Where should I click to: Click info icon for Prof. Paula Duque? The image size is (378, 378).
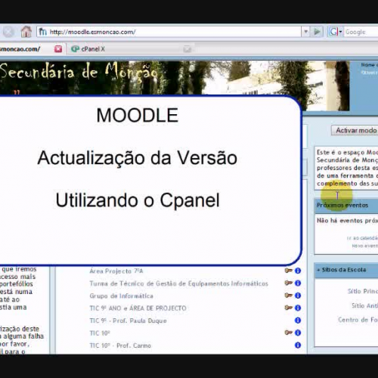pyautogui.click(x=298, y=321)
